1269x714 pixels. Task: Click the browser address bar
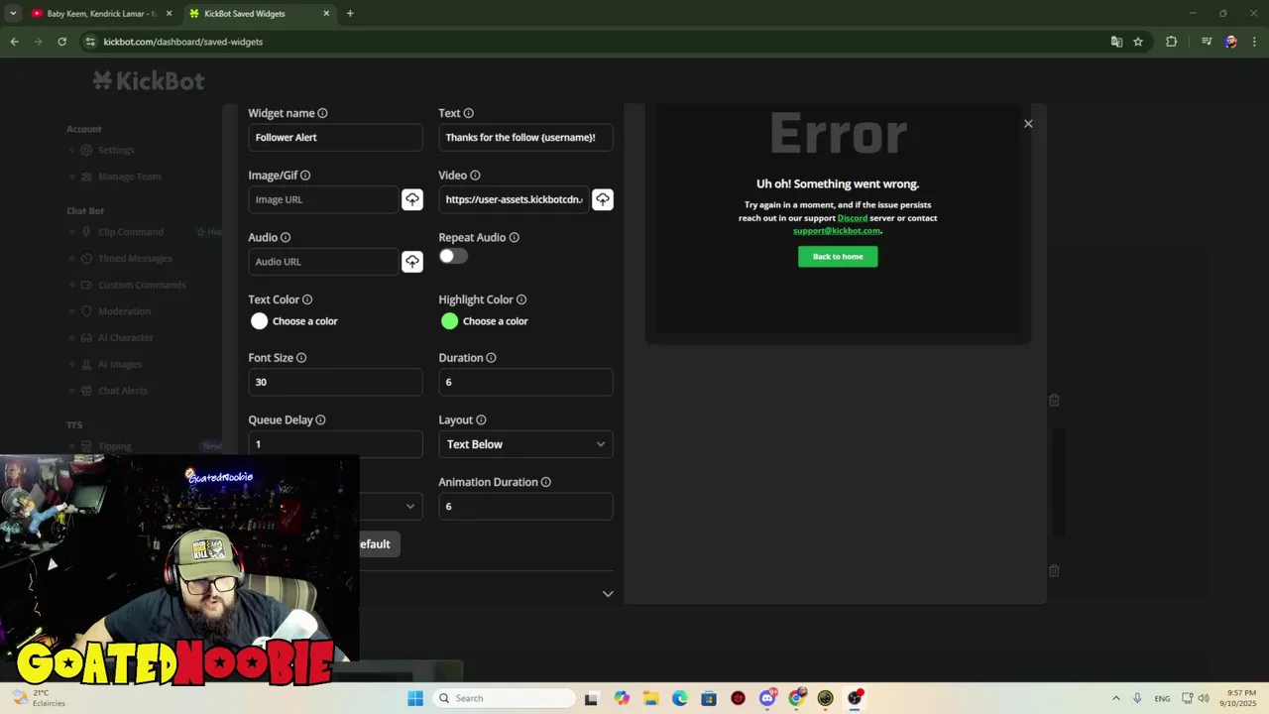pyautogui.click(x=595, y=42)
